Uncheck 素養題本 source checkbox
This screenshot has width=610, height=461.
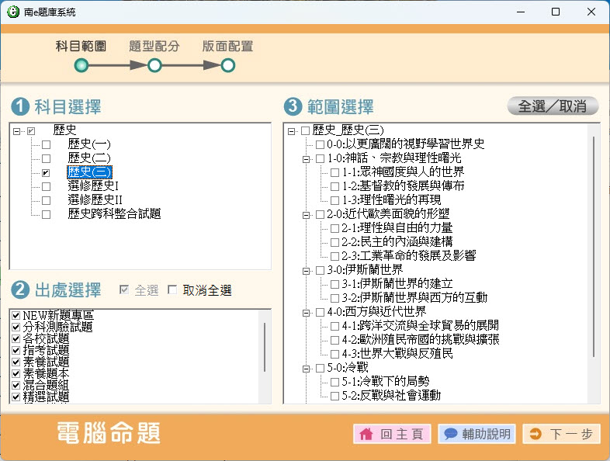pyautogui.click(x=16, y=374)
